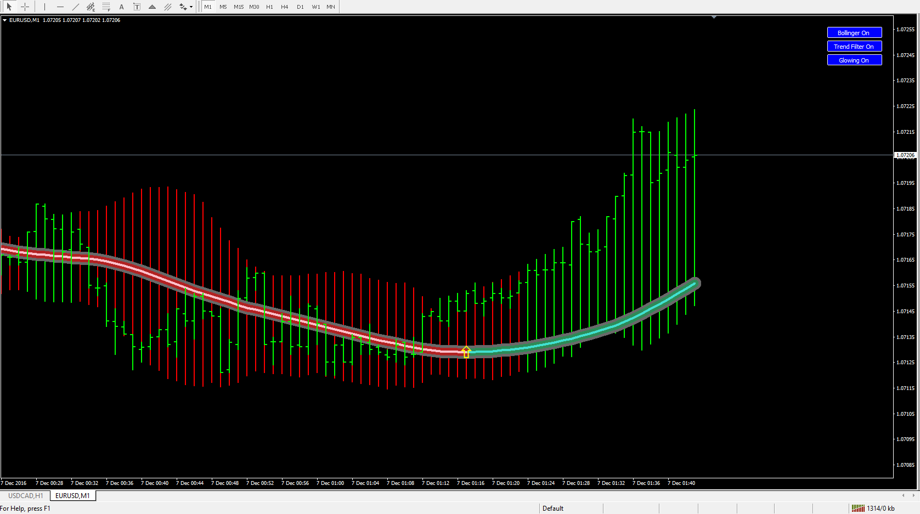The width and height of the screenshot is (920, 514).
Task: Click the Default profile in status bar
Action: (x=553, y=509)
